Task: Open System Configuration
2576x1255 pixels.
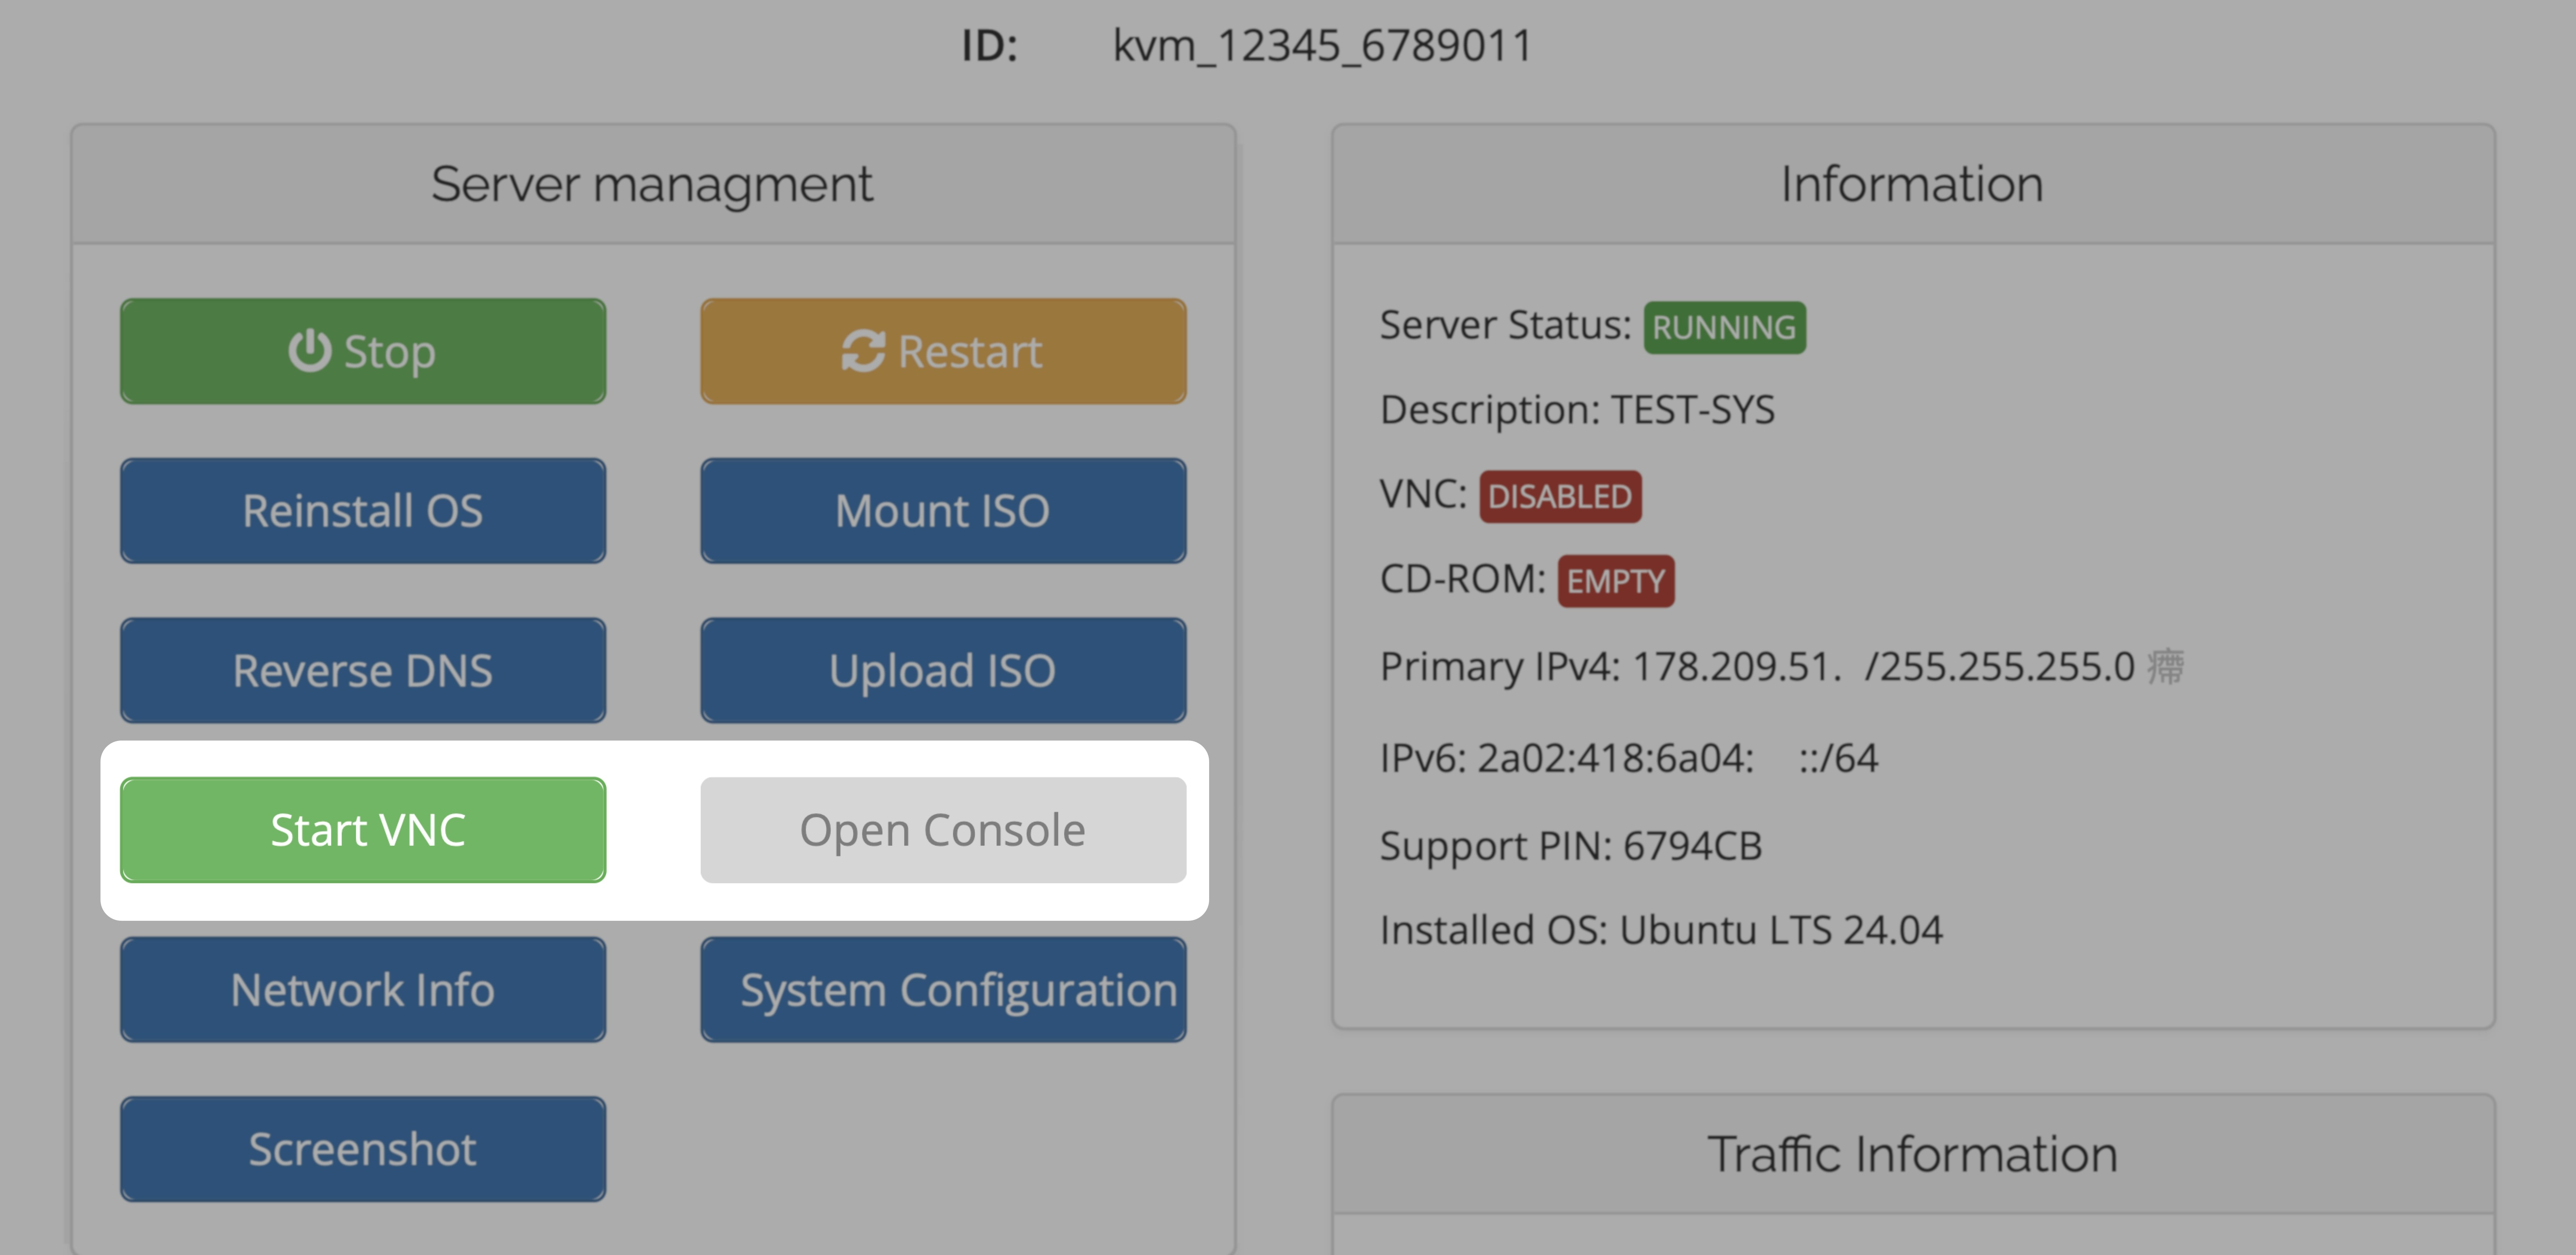Action: [943, 990]
